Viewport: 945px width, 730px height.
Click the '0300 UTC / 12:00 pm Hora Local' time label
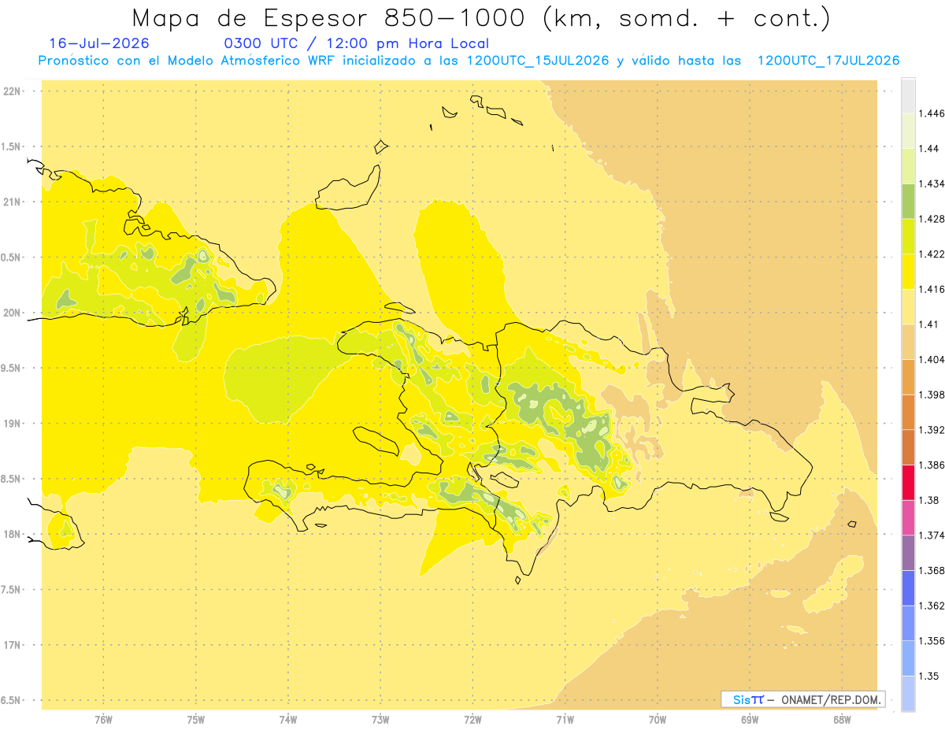[x=357, y=44]
